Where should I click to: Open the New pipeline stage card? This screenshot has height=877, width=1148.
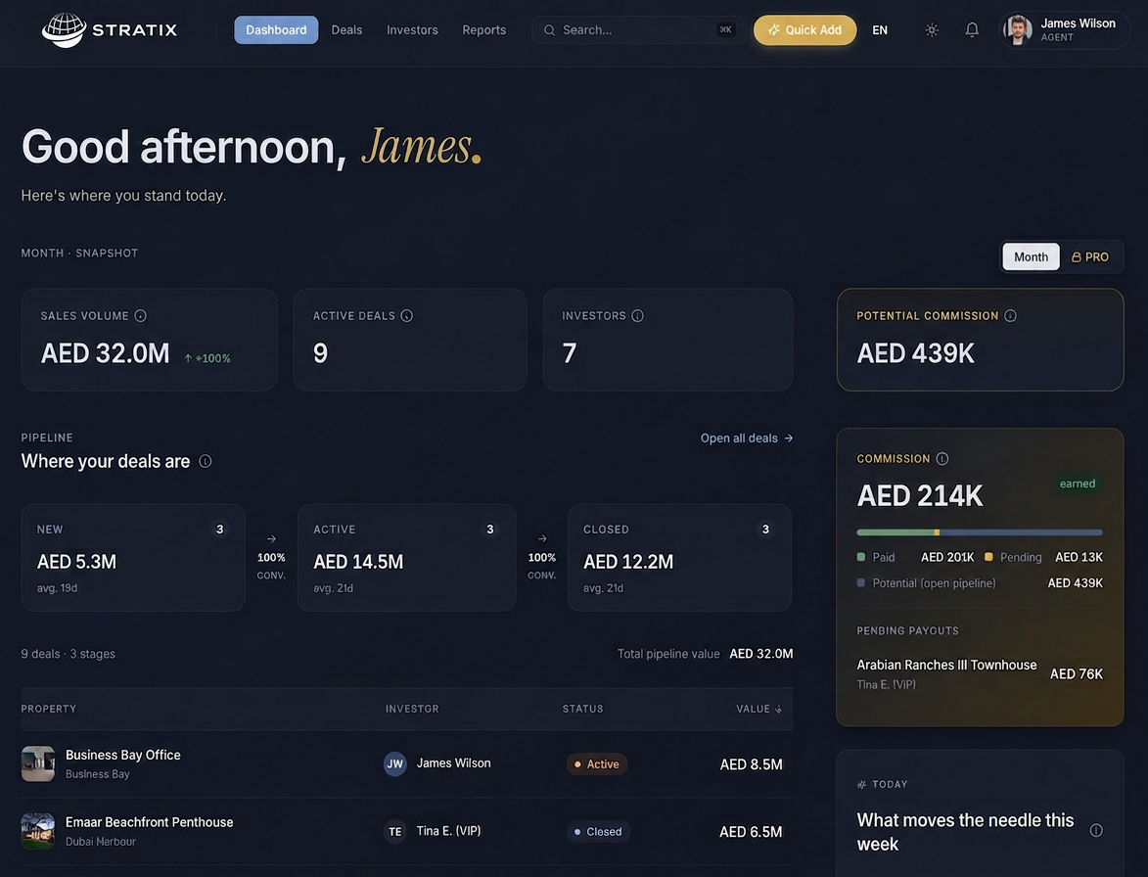133,557
